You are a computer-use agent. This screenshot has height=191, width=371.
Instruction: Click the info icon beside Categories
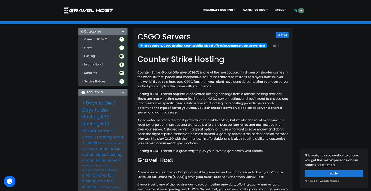click(x=82, y=31)
